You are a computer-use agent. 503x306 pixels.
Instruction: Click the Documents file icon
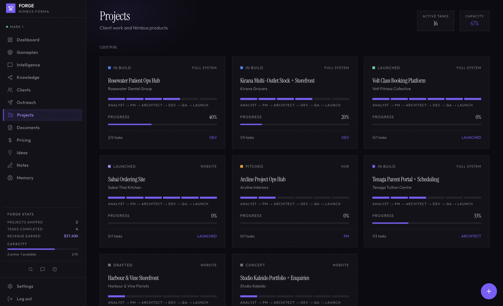point(10,128)
